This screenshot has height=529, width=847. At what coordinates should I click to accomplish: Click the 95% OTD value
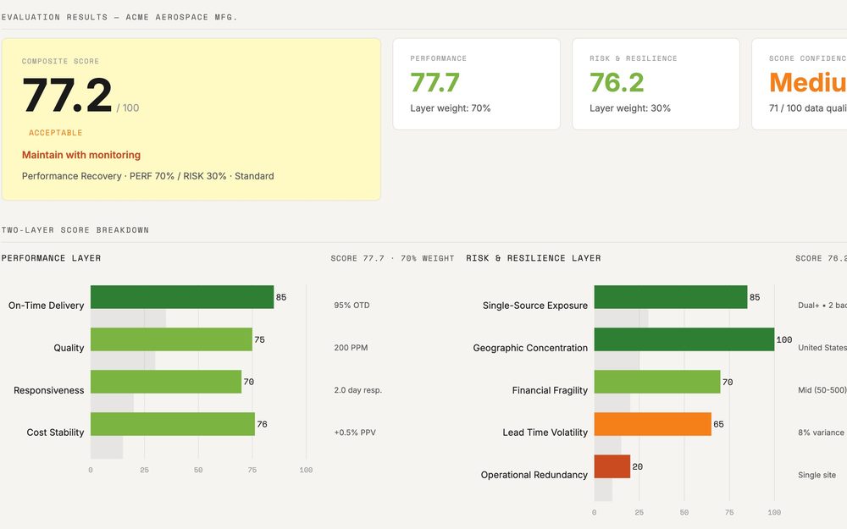click(x=352, y=305)
